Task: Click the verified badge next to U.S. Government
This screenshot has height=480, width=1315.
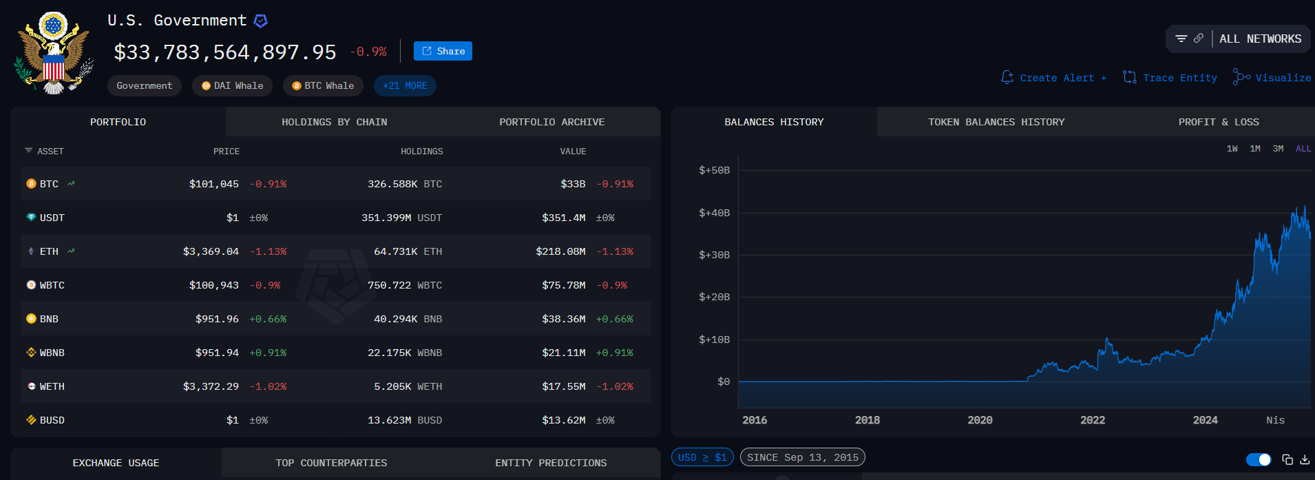Action: (x=260, y=21)
